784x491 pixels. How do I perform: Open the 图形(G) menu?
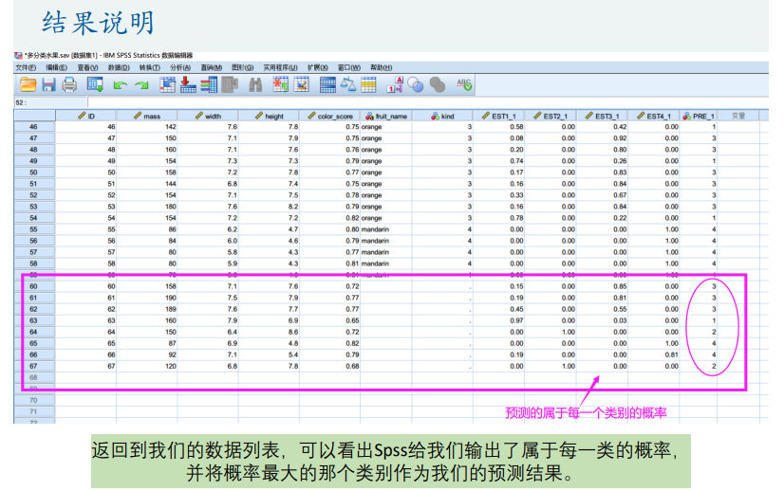[x=240, y=67]
